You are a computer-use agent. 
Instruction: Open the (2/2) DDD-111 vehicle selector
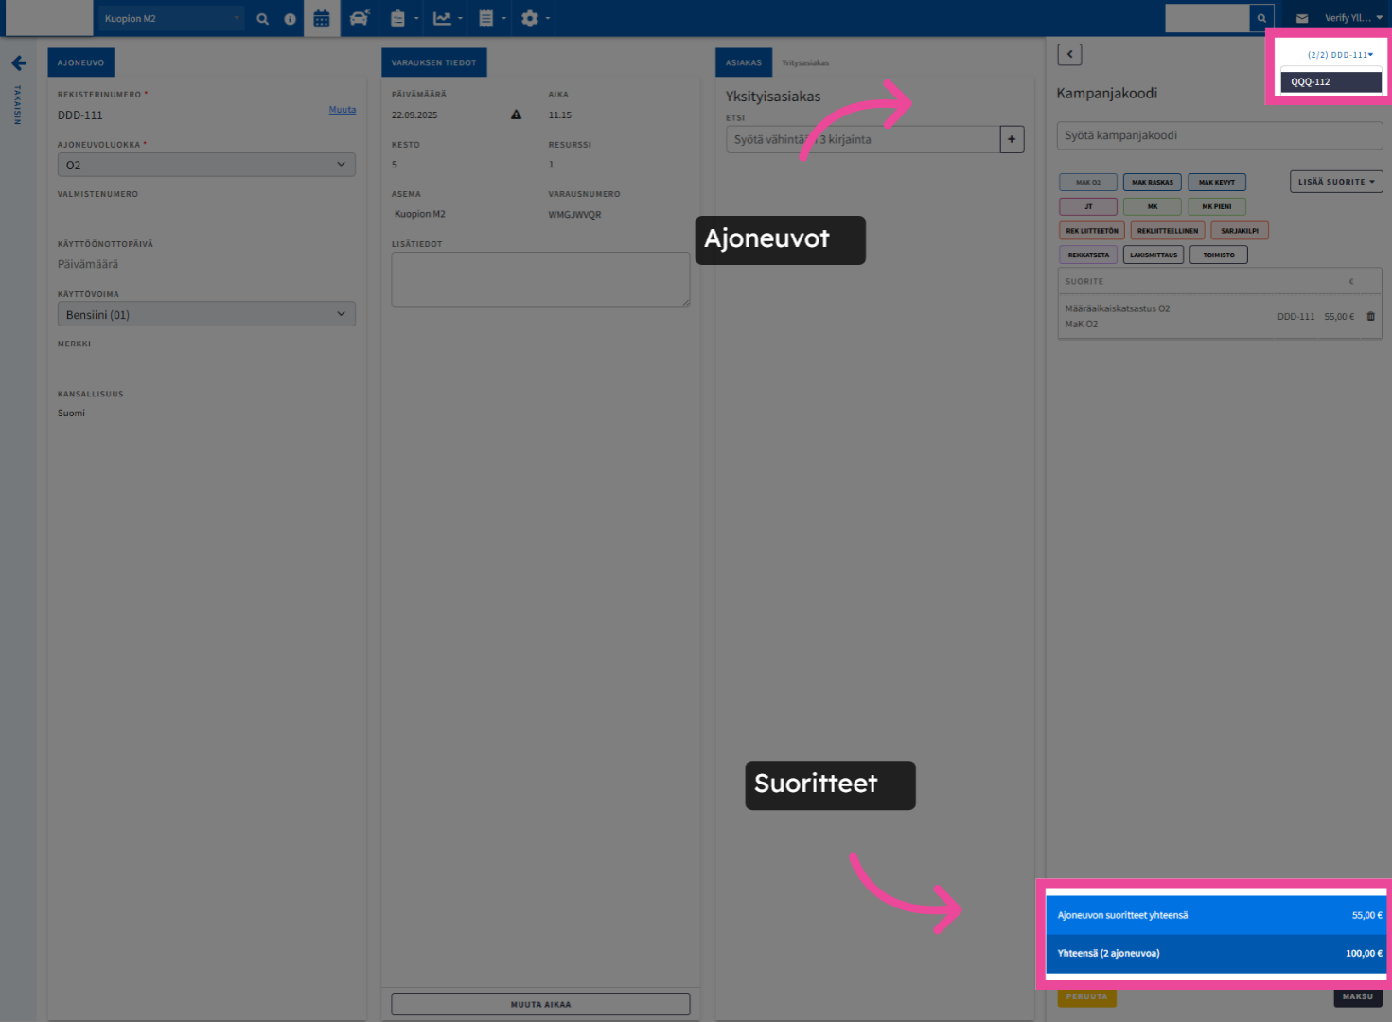point(1340,55)
